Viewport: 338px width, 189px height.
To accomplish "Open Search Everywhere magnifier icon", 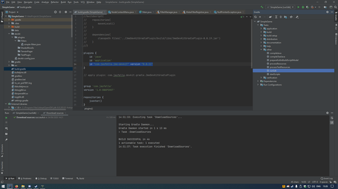I will (336, 7).
